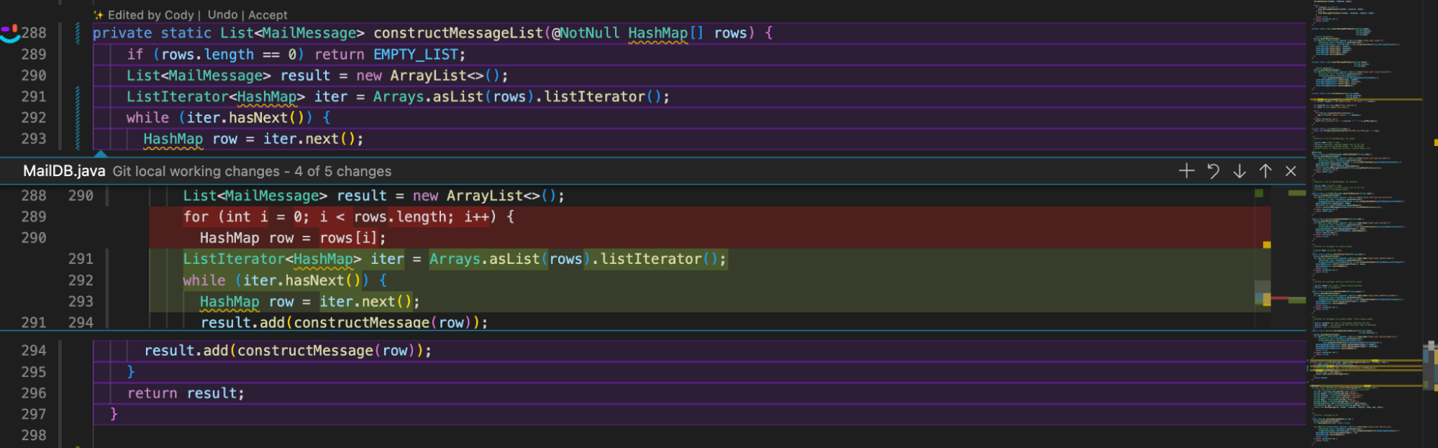Screen dimensions: 1438x448
Task: Revert this change using the curved arrow icon
Action: tap(1213, 170)
